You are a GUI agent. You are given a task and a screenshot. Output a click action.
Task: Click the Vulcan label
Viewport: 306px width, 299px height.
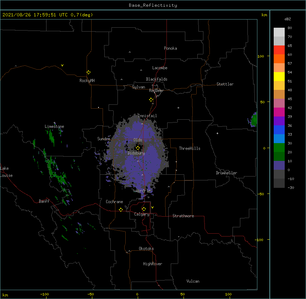tap(193, 281)
